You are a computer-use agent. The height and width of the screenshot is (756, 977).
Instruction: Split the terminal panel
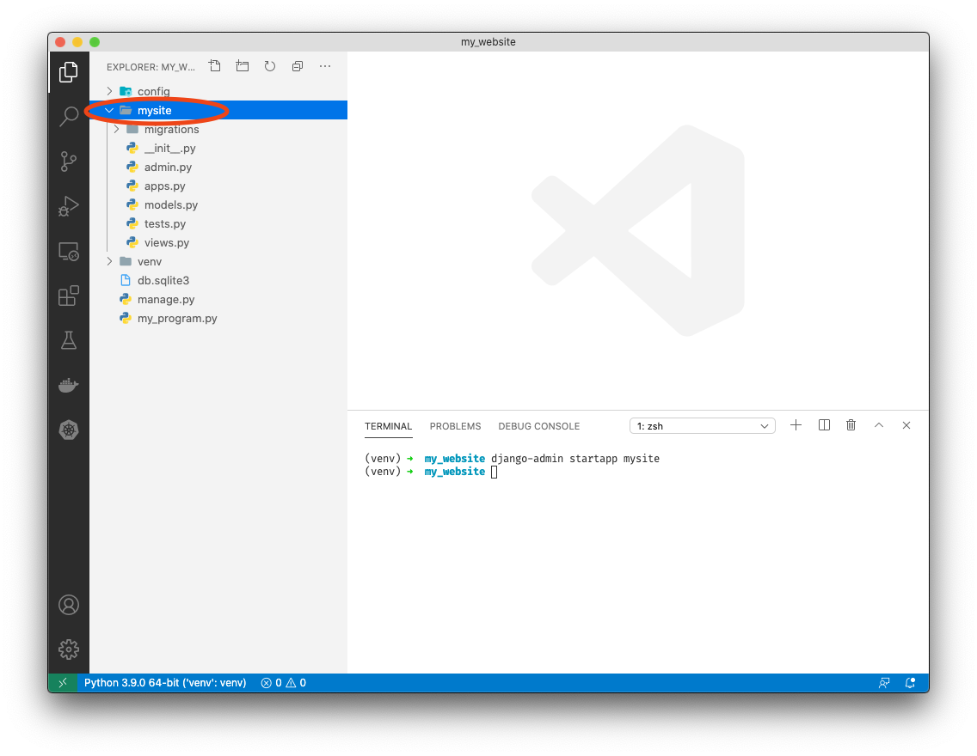click(x=824, y=425)
